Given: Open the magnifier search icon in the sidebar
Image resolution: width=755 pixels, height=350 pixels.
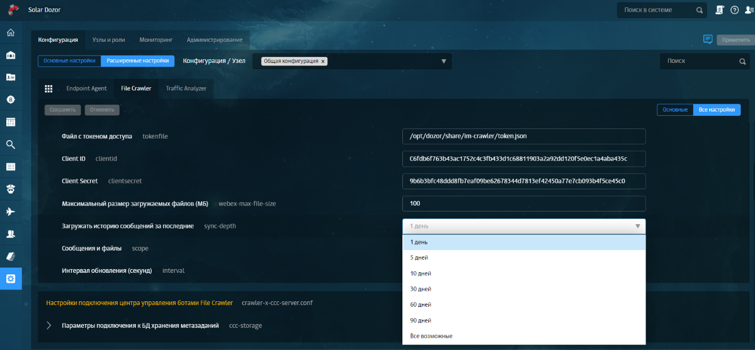Looking at the screenshot, I should click(11, 144).
